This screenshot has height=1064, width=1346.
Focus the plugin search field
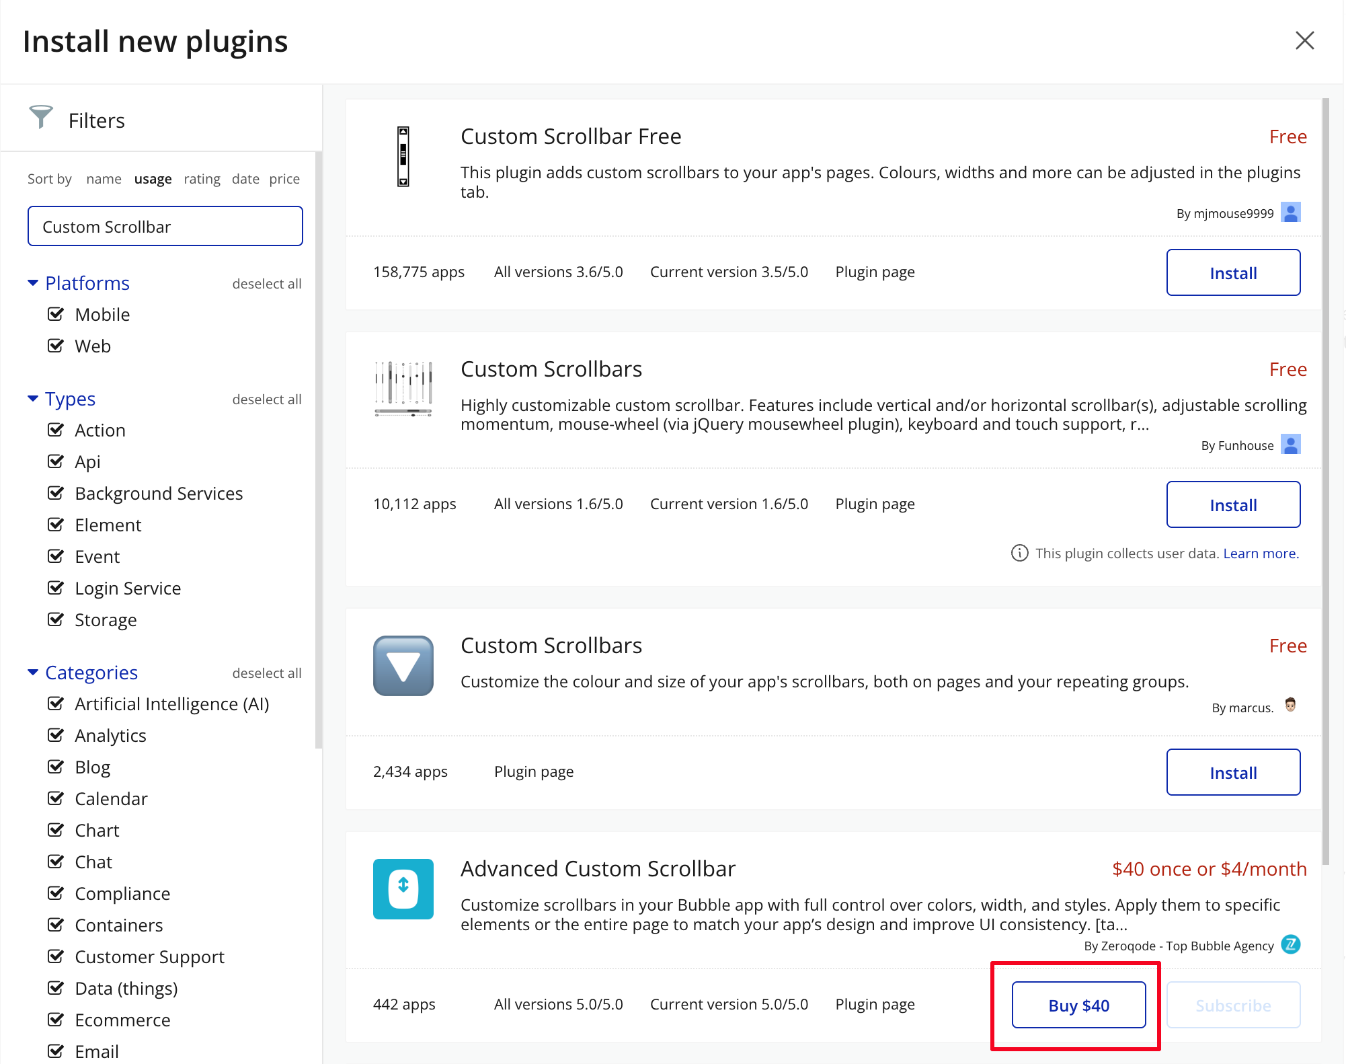tap(165, 227)
